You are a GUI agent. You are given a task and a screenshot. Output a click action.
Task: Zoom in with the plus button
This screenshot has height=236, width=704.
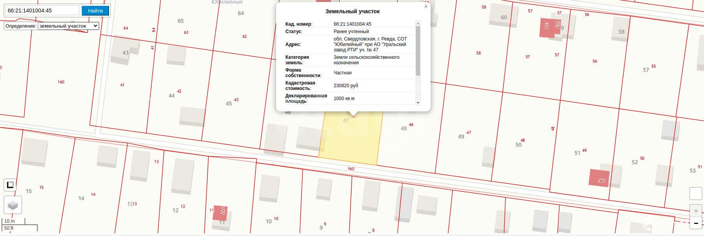695,211
